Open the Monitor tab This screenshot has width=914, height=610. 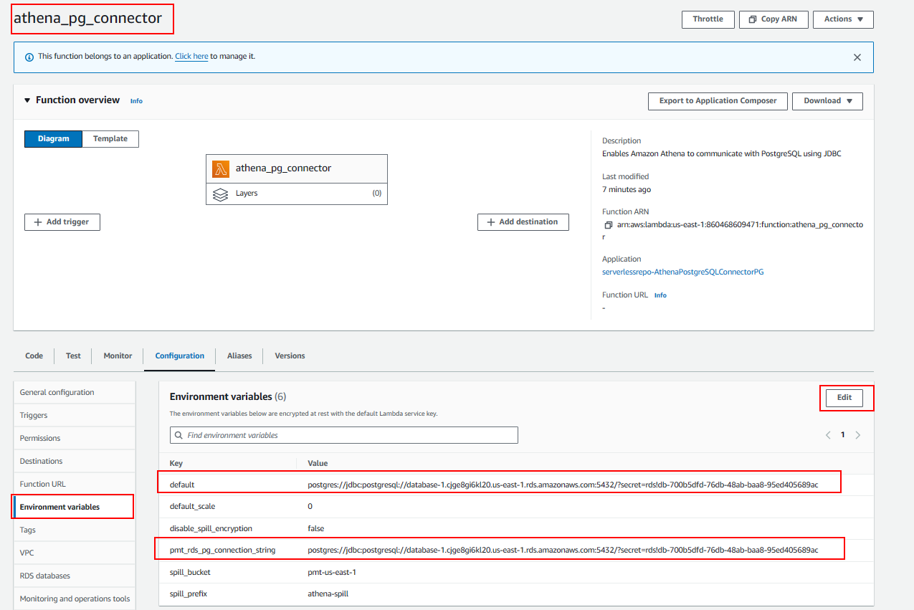point(118,356)
